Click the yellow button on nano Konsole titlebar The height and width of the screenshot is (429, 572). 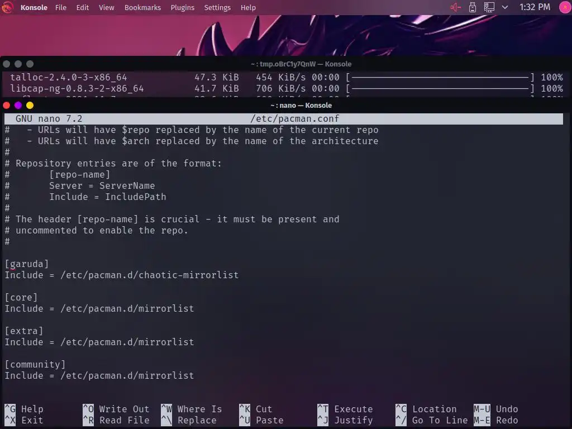pyautogui.click(x=30, y=106)
